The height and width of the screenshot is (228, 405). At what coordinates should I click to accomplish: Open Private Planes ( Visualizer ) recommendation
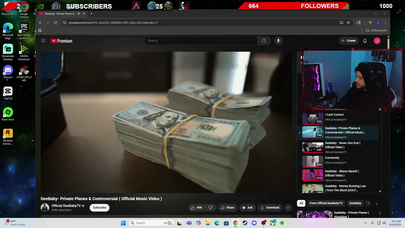351,214
